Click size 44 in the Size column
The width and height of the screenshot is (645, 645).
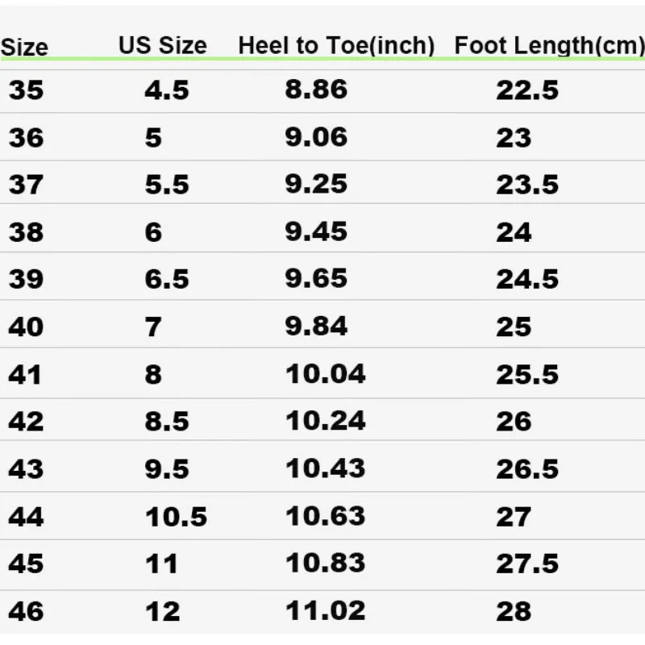click(x=27, y=516)
